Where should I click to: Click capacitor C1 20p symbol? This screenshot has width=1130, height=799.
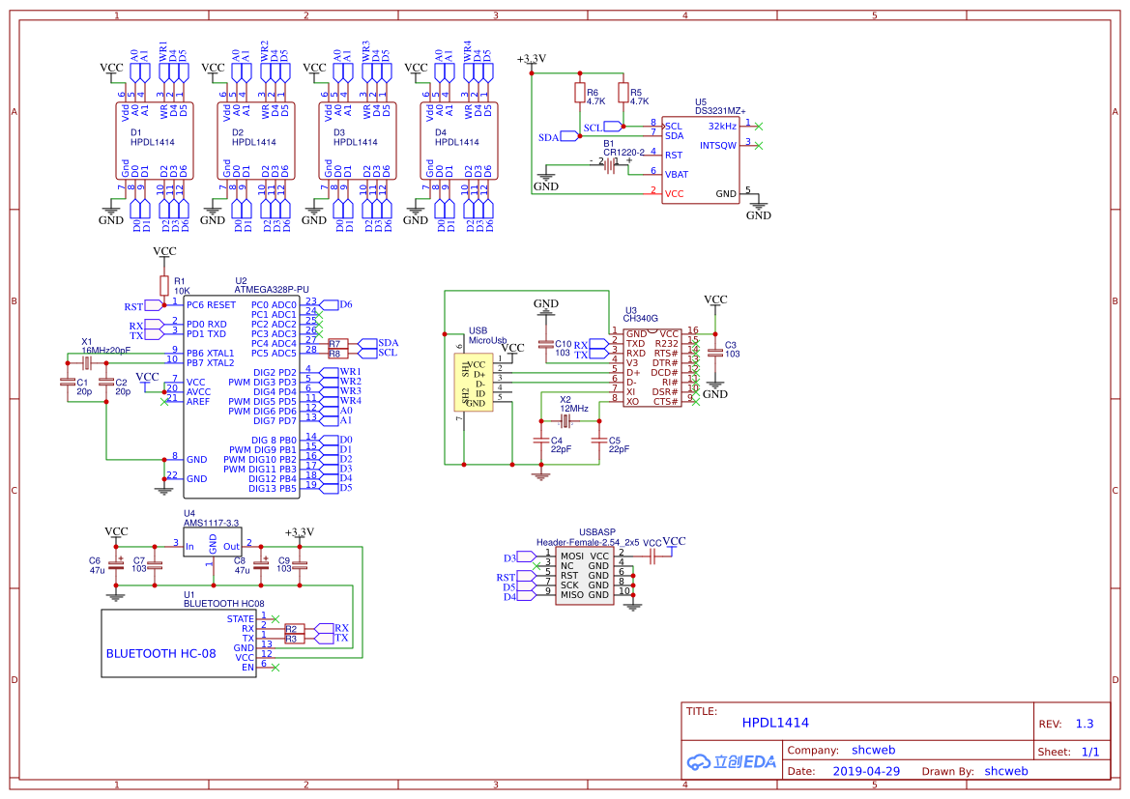(68, 382)
